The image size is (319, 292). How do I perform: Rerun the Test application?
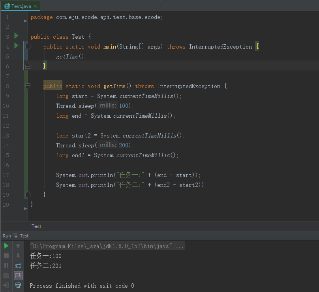[6, 246]
